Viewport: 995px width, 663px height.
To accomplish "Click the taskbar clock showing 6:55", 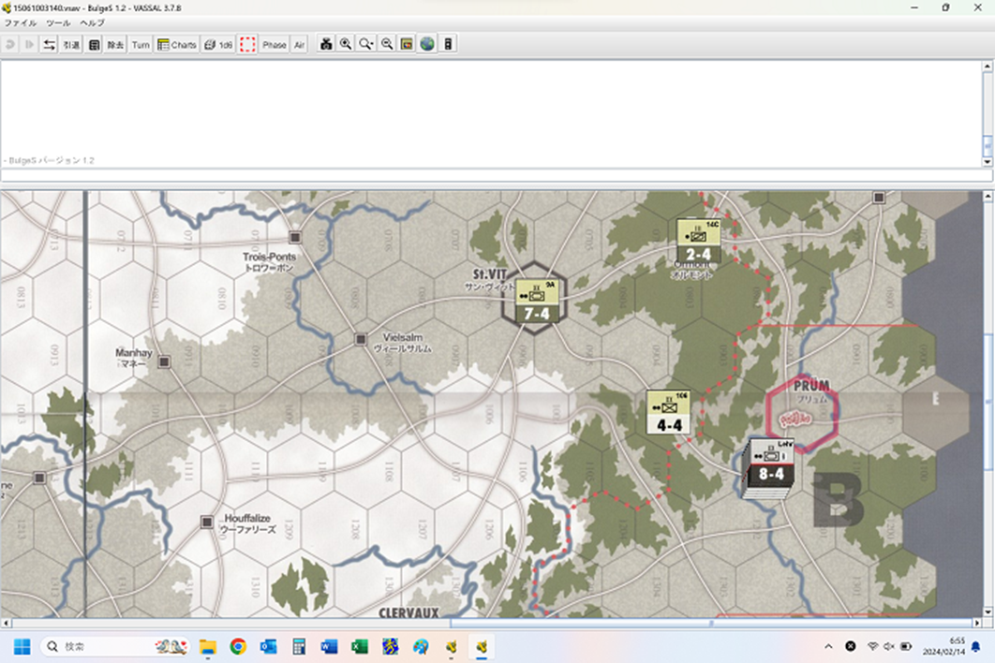I will coord(943,646).
